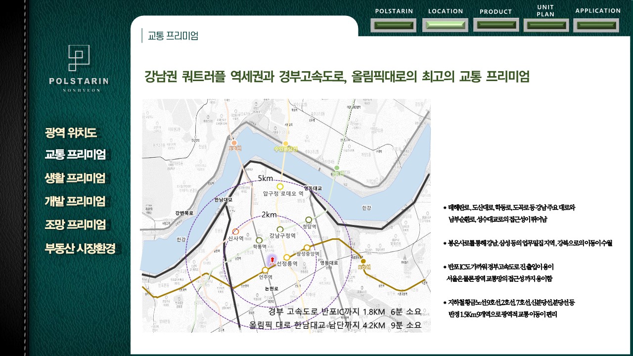The height and width of the screenshot is (356, 633).
Task: Click the Hakdong station circle marker
Action: (x=259, y=240)
